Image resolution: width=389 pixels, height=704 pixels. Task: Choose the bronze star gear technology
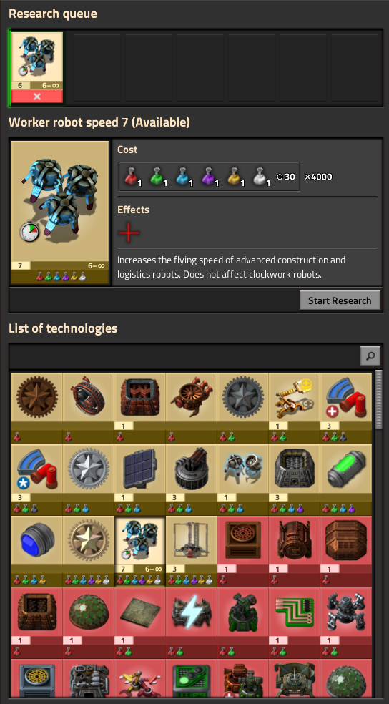(36, 408)
